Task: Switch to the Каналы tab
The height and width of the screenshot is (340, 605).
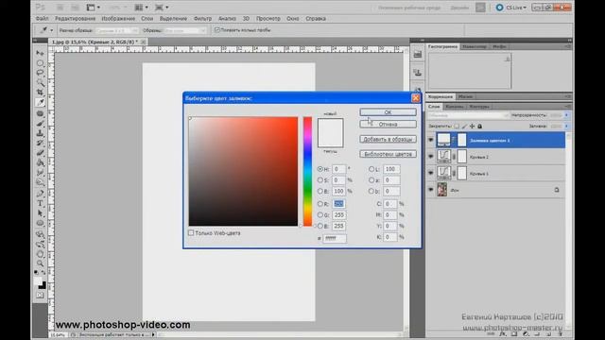Action: point(454,107)
